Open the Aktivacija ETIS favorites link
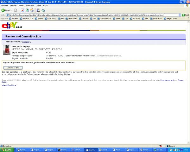This screenshot has width=190, height=152. tap(26, 19)
